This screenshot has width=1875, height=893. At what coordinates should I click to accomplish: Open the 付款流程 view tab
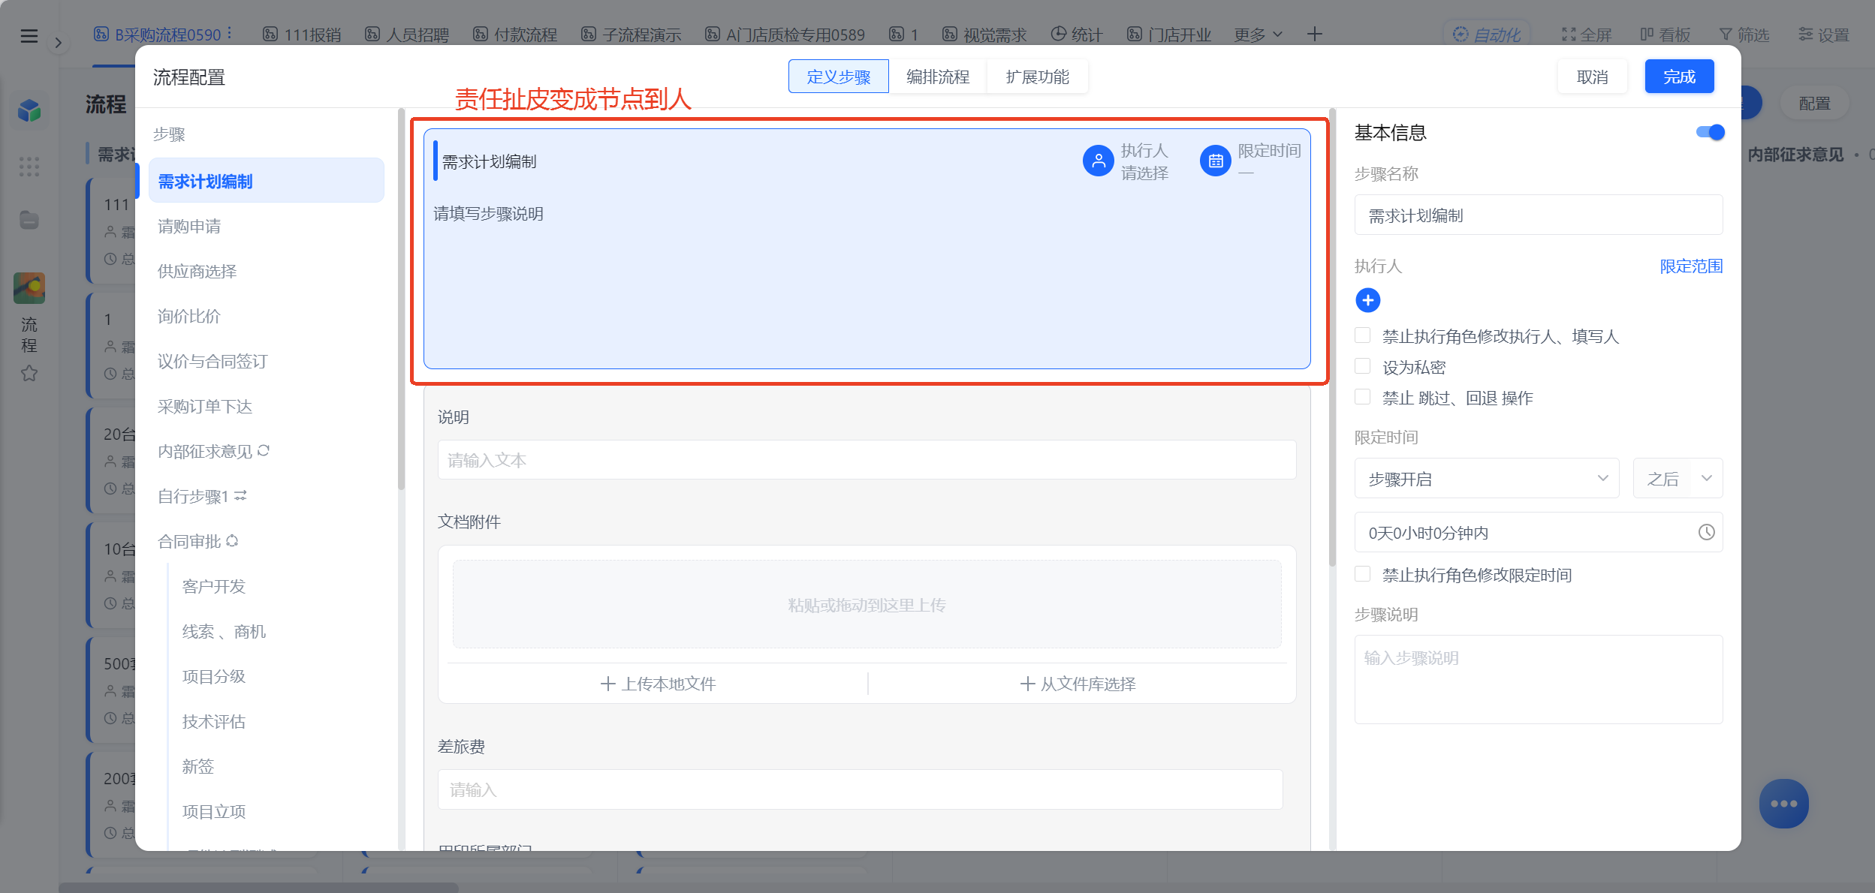point(515,35)
